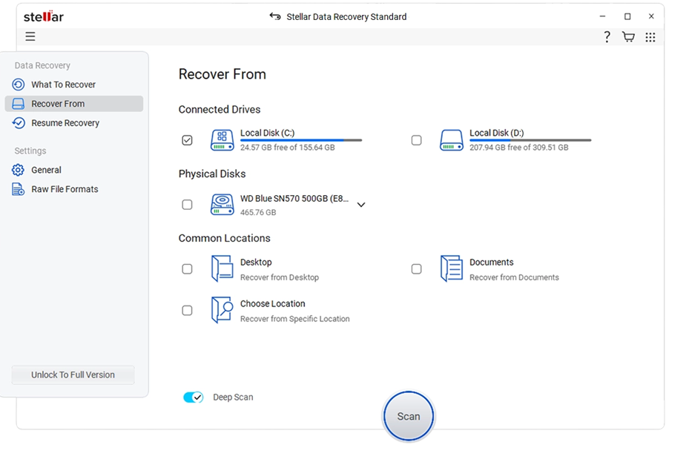Click Unlock To Full Version button
This screenshot has width=686, height=465.
coord(73,375)
